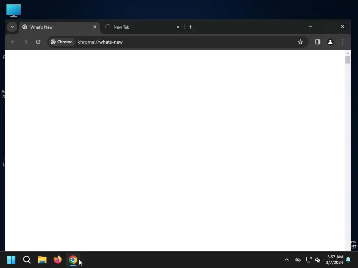Click the OneDrive cloud tray icon
Viewport: 358px width, 268px height.
[x=298, y=260]
